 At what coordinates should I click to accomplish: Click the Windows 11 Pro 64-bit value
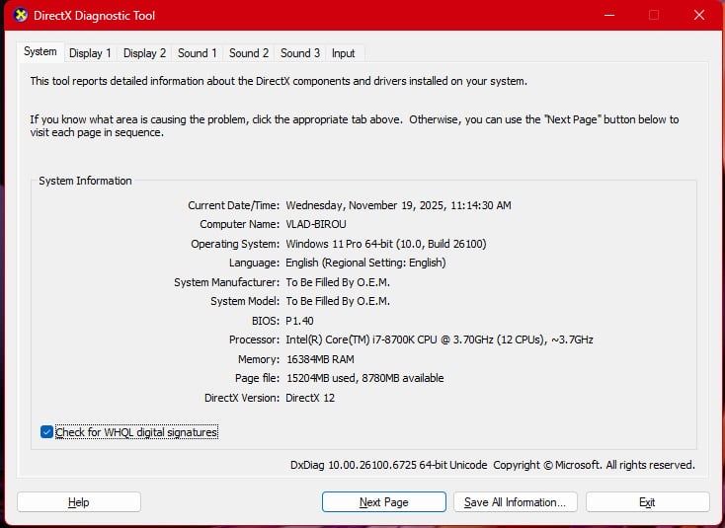click(386, 244)
